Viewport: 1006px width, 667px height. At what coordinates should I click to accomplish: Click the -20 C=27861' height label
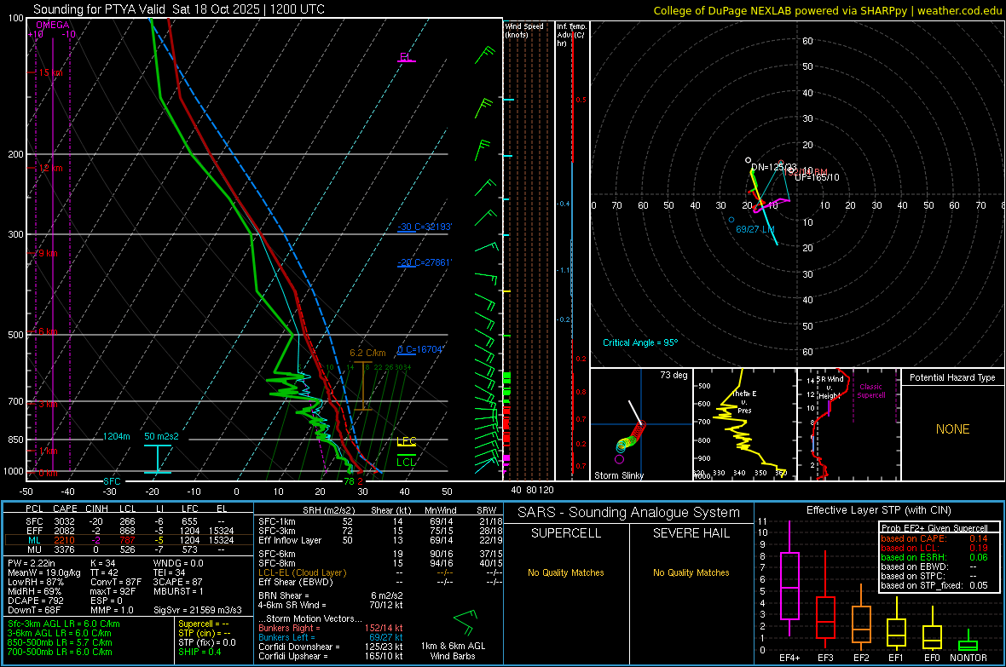point(425,262)
